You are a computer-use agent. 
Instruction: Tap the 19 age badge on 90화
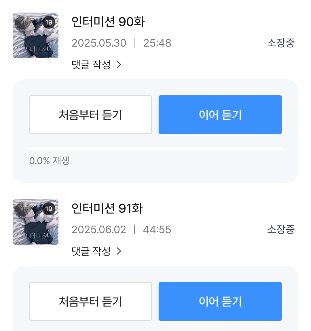[x=49, y=22]
